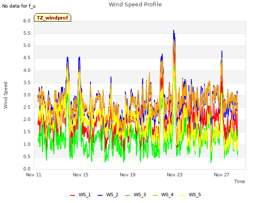
Task: Click the 4.5 y-axis tick label
Action: pos(27,58)
